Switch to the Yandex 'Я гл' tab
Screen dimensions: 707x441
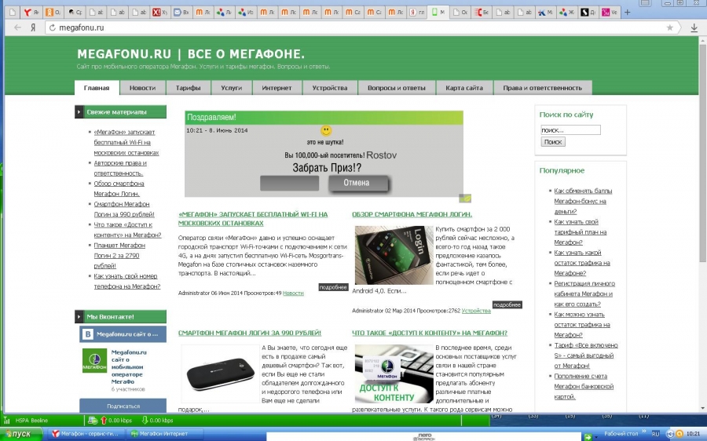(416, 12)
